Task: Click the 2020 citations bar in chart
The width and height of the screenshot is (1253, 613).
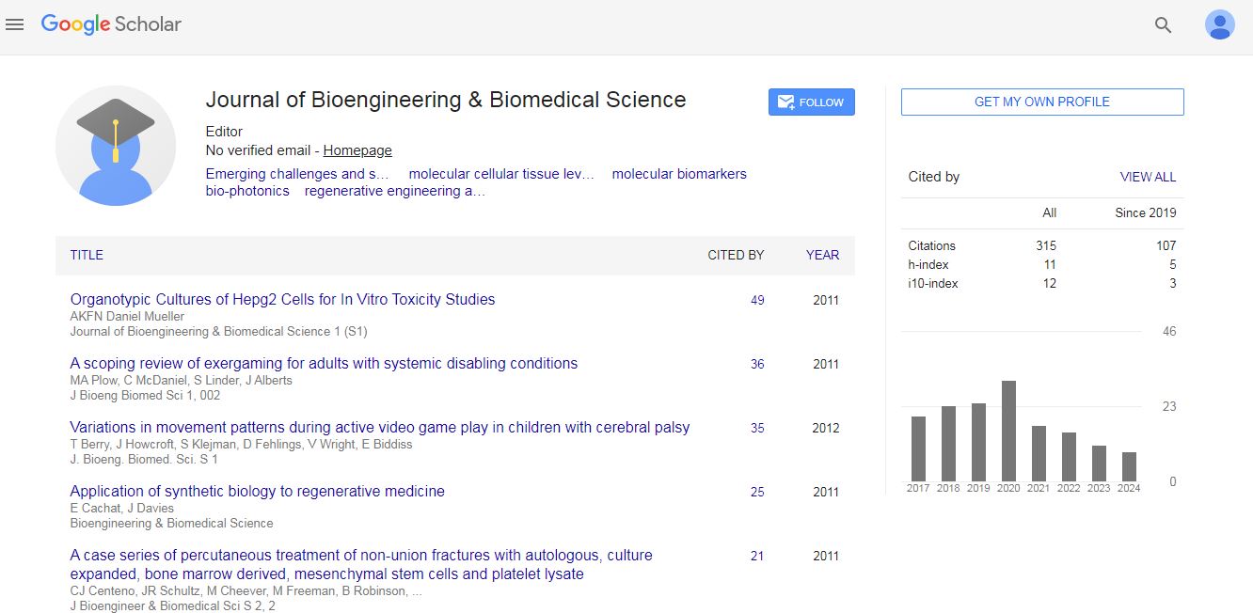Action: tap(1008, 431)
